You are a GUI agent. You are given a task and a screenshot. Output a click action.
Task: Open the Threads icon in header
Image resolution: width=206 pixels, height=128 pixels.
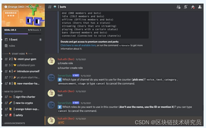coord(178,7)
